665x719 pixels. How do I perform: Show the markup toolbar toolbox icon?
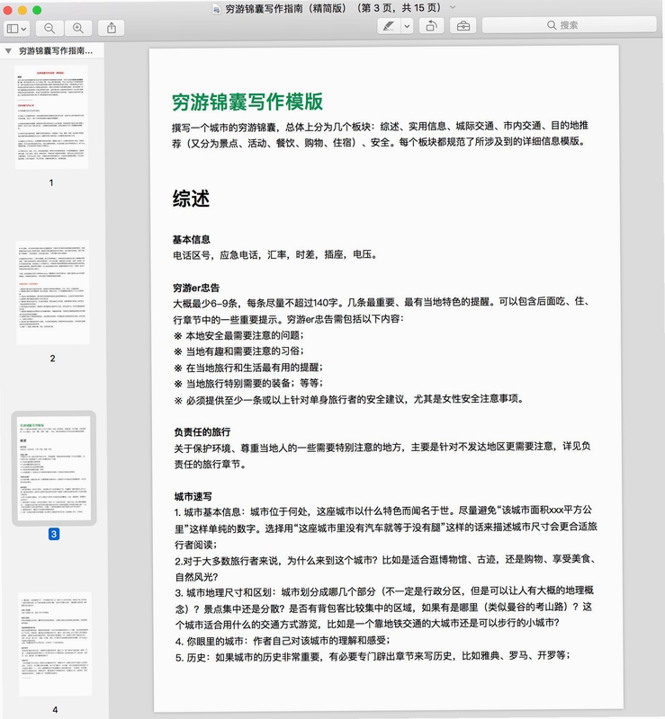(x=463, y=26)
